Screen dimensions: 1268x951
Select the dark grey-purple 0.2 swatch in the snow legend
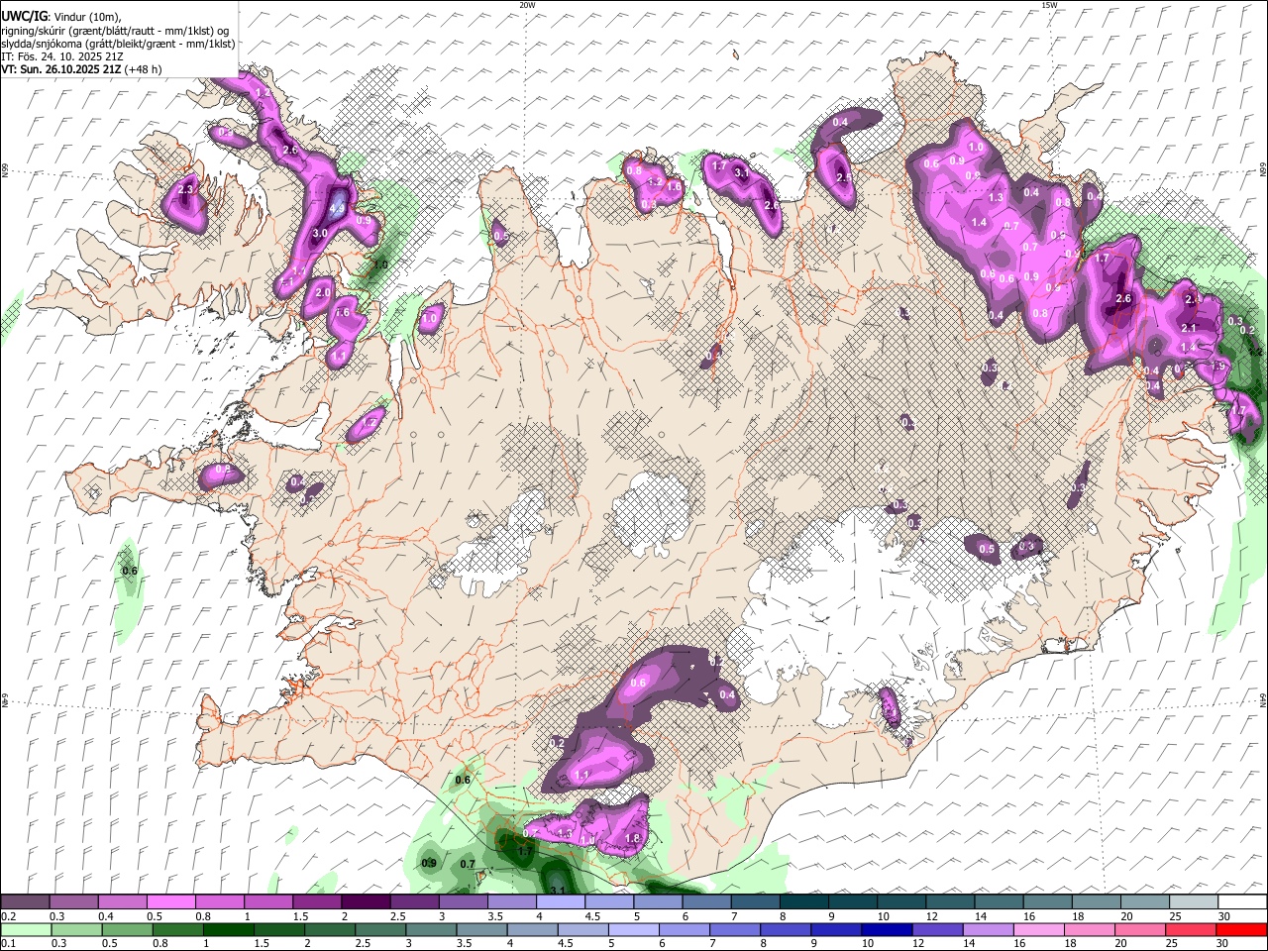click(x=25, y=902)
